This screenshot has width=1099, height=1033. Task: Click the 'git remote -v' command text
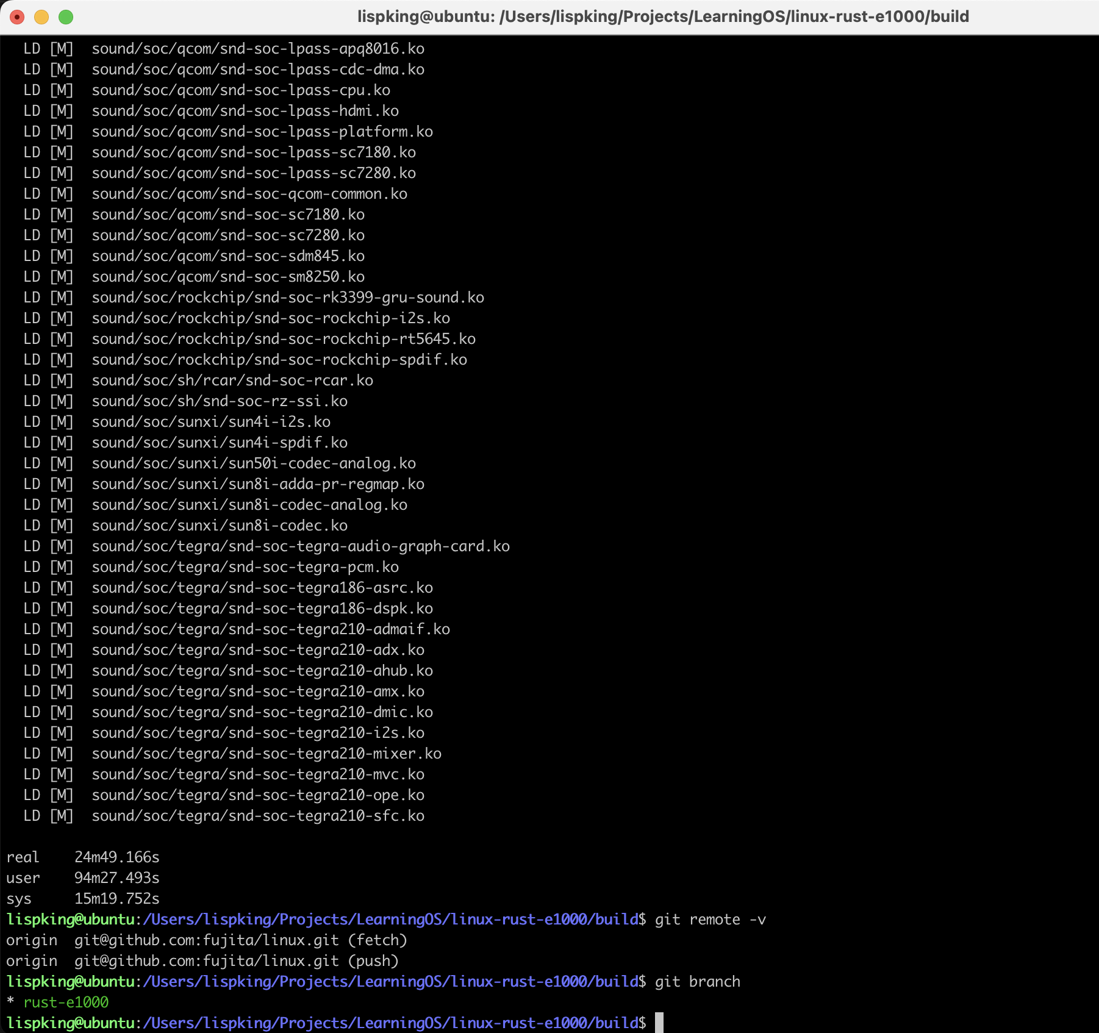pos(710,919)
